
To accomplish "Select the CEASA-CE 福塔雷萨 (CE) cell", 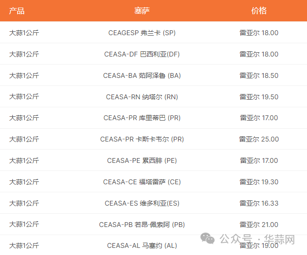I will (142, 182).
